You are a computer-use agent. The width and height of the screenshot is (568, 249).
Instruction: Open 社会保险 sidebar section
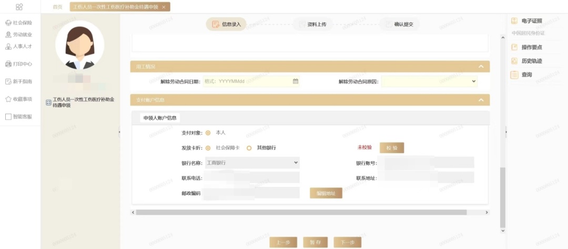click(x=18, y=23)
